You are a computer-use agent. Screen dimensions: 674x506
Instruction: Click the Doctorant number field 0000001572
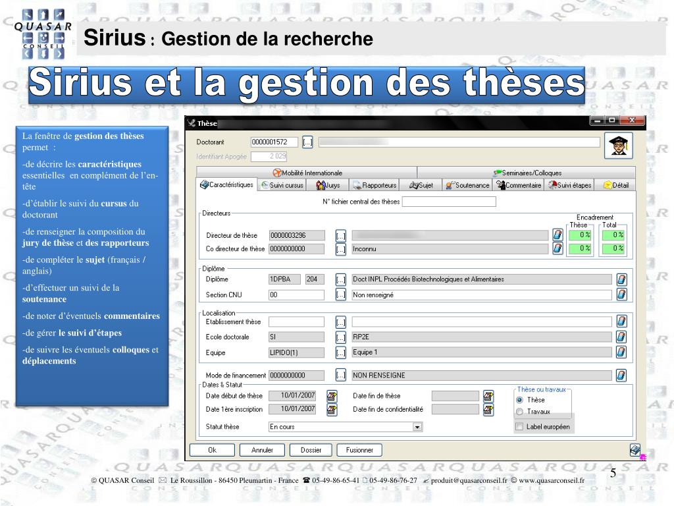pyautogui.click(x=274, y=142)
